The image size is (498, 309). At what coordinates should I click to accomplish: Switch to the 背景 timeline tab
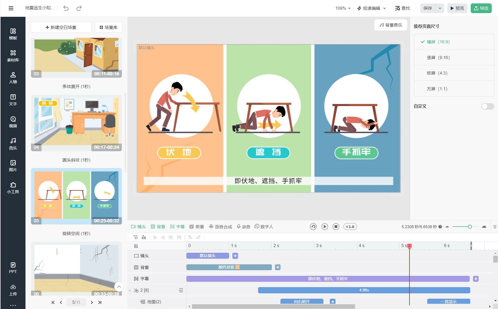coord(158,227)
